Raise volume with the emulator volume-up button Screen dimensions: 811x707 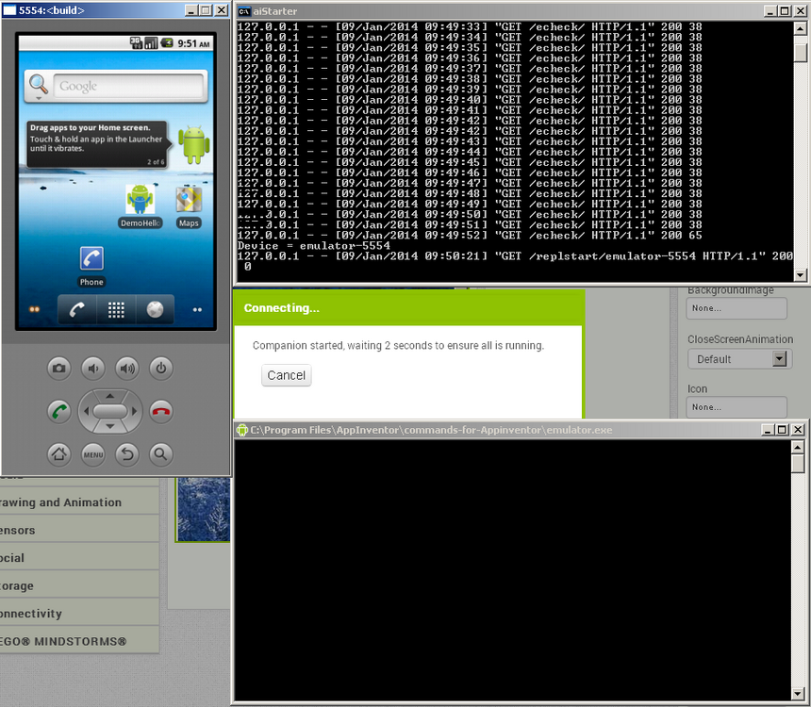tap(127, 369)
